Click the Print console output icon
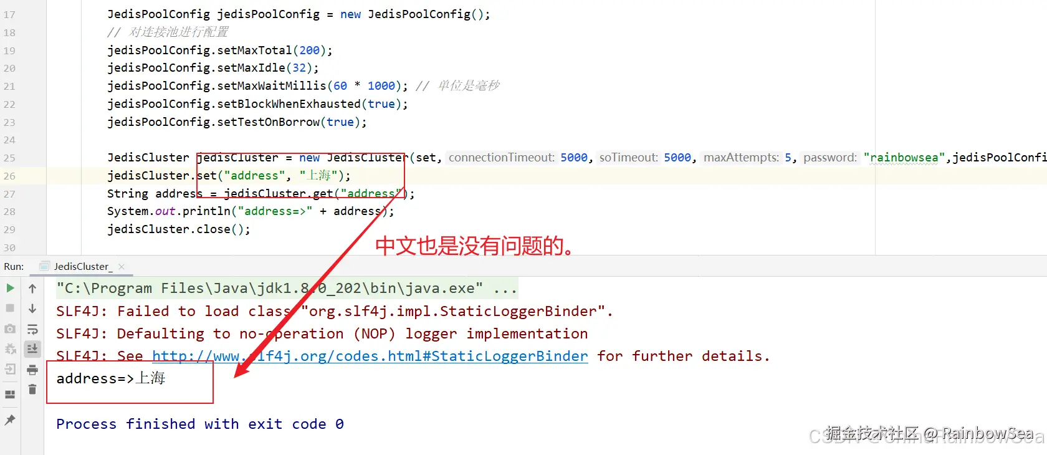This screenshot has height=455, width=1047. point(32,370)
